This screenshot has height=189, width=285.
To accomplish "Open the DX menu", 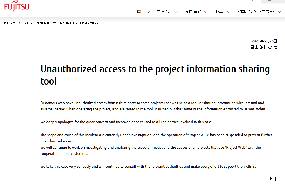I will 139,12.
